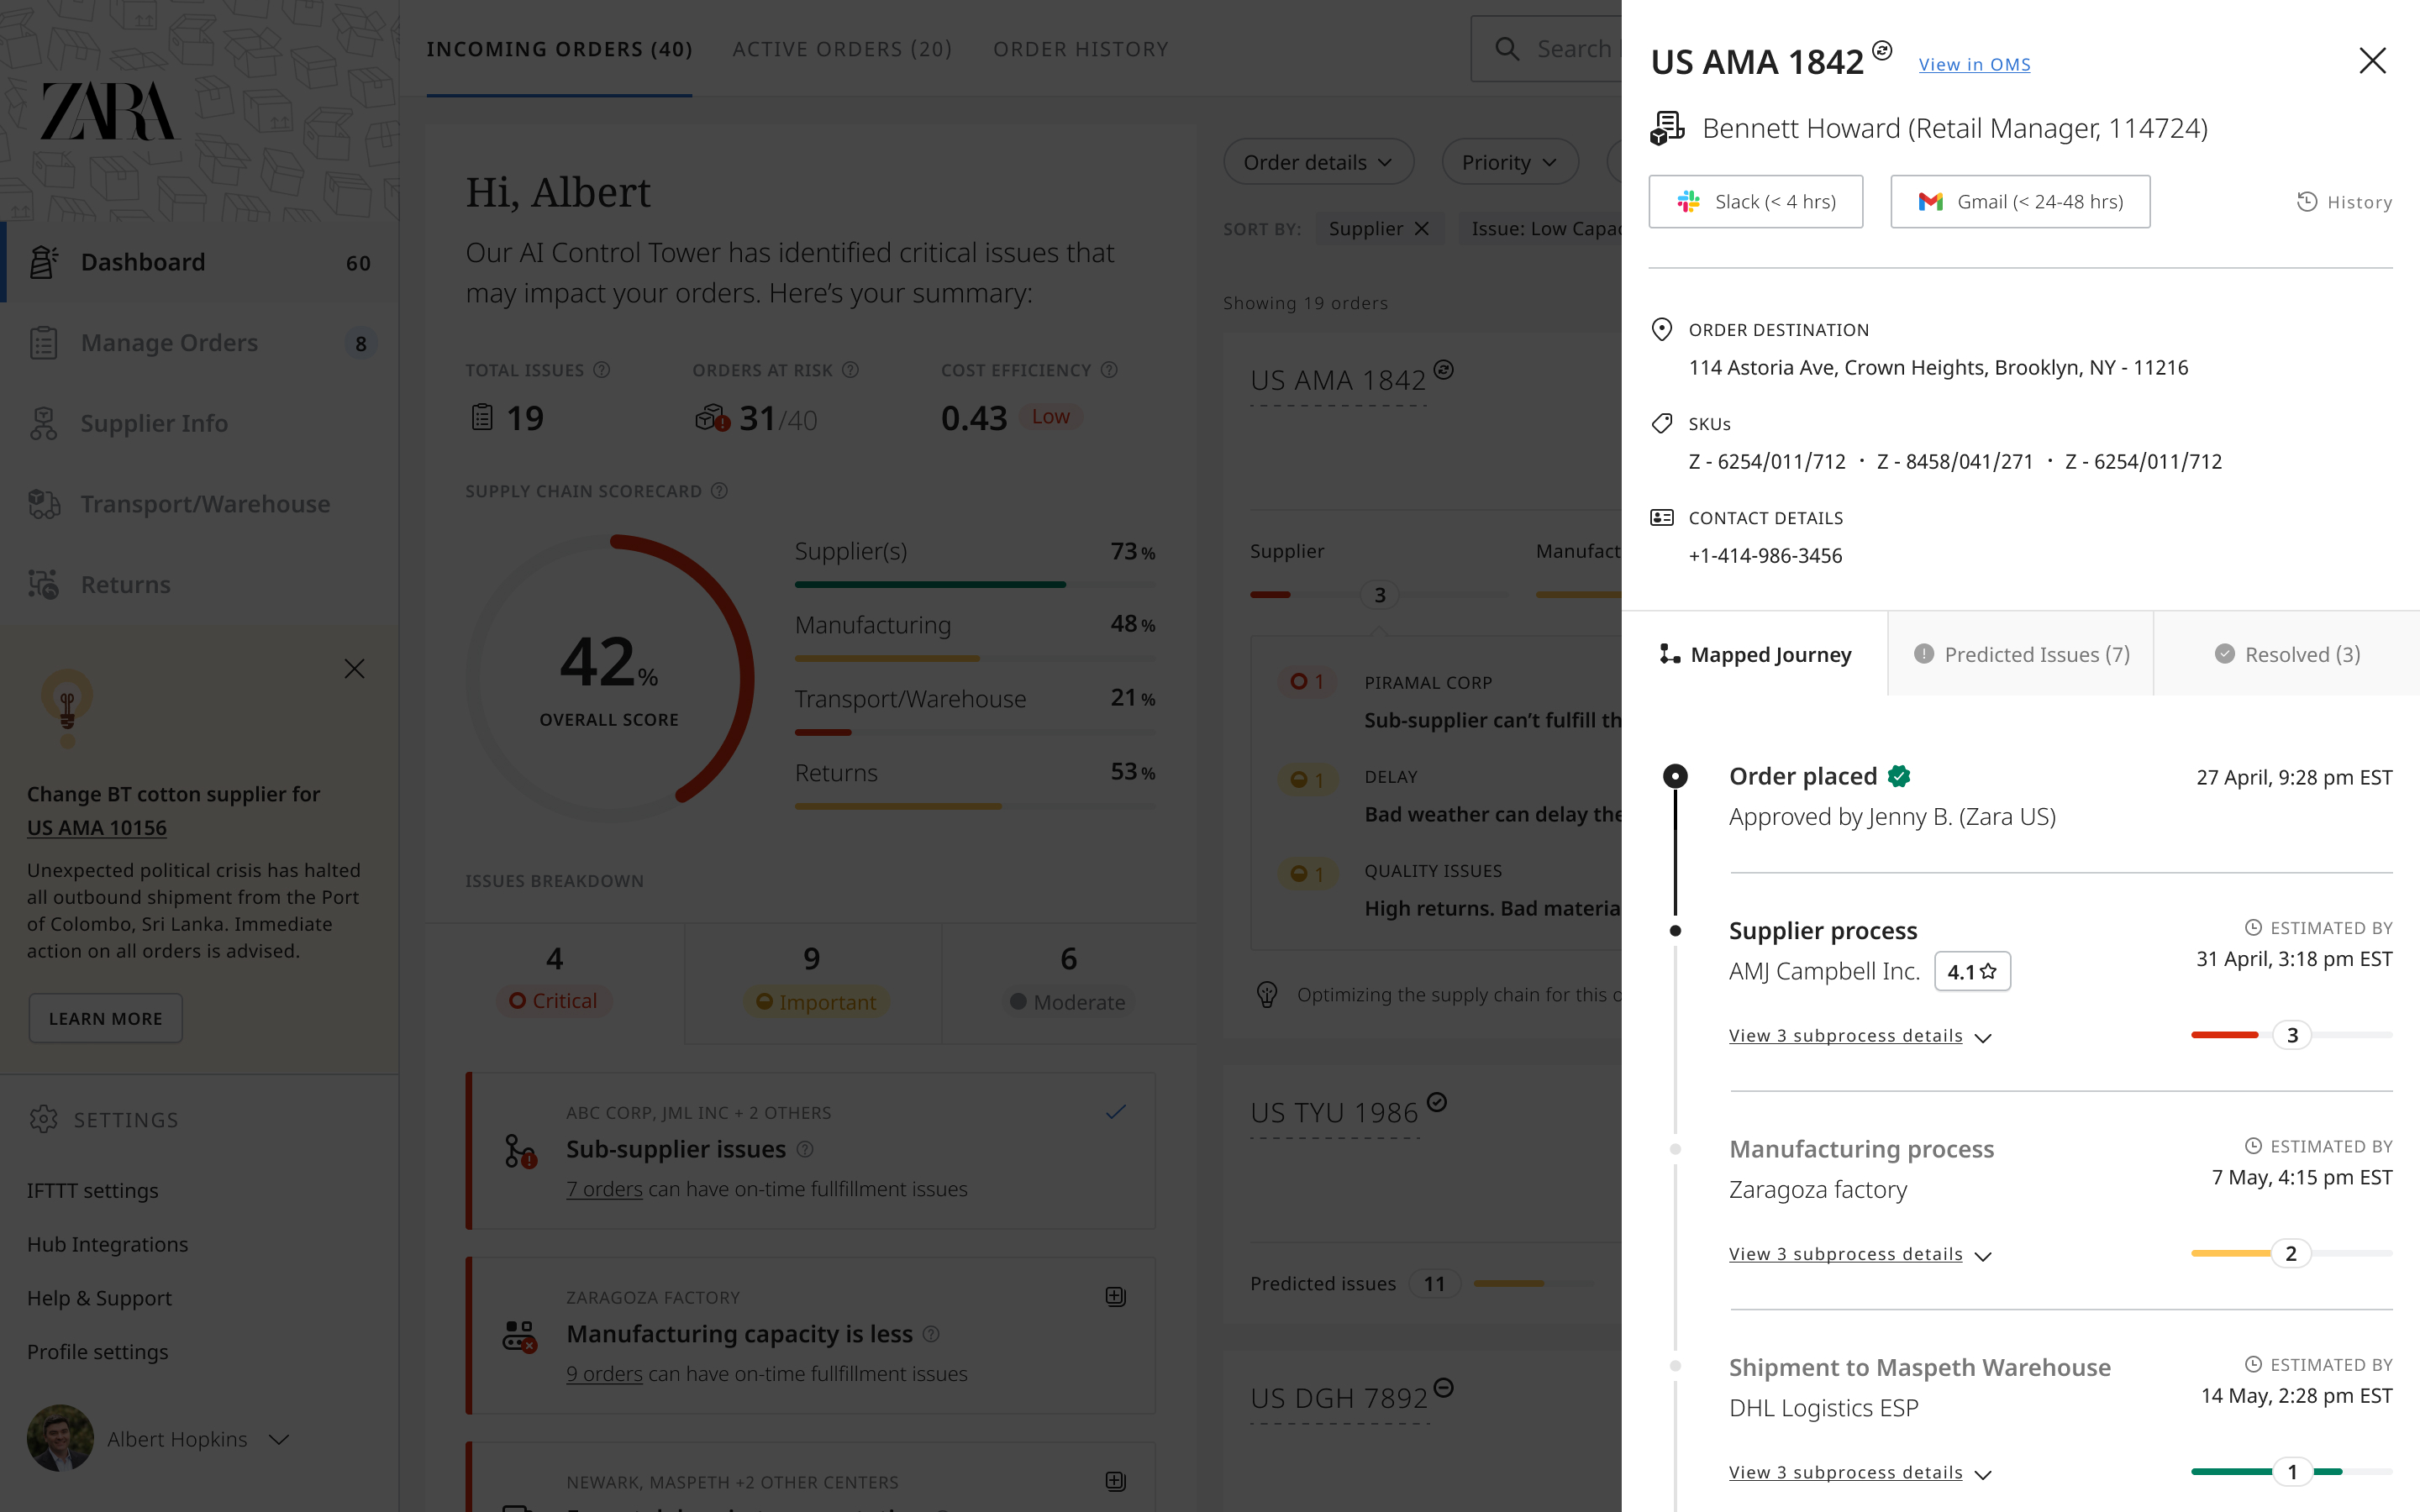Click the Manufacturing capacity info icon
This screenshot has height=1512, width=2420.
(931, 1334)
